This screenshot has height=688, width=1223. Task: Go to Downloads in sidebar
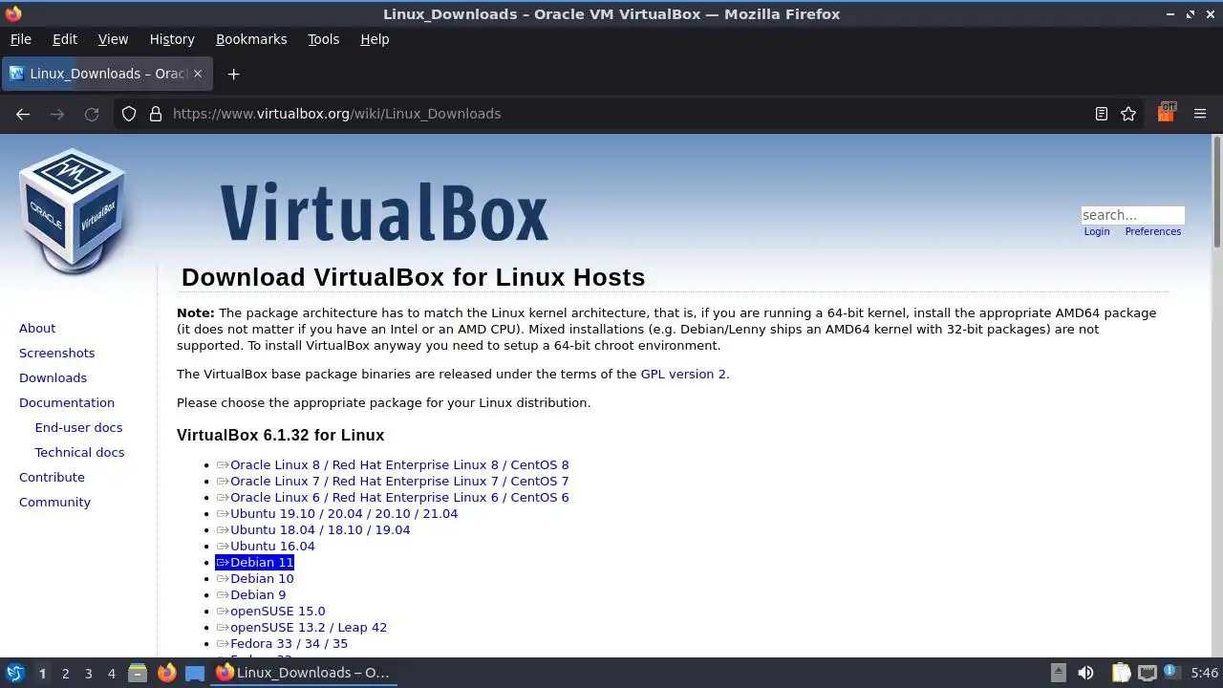tap(53, 377)
